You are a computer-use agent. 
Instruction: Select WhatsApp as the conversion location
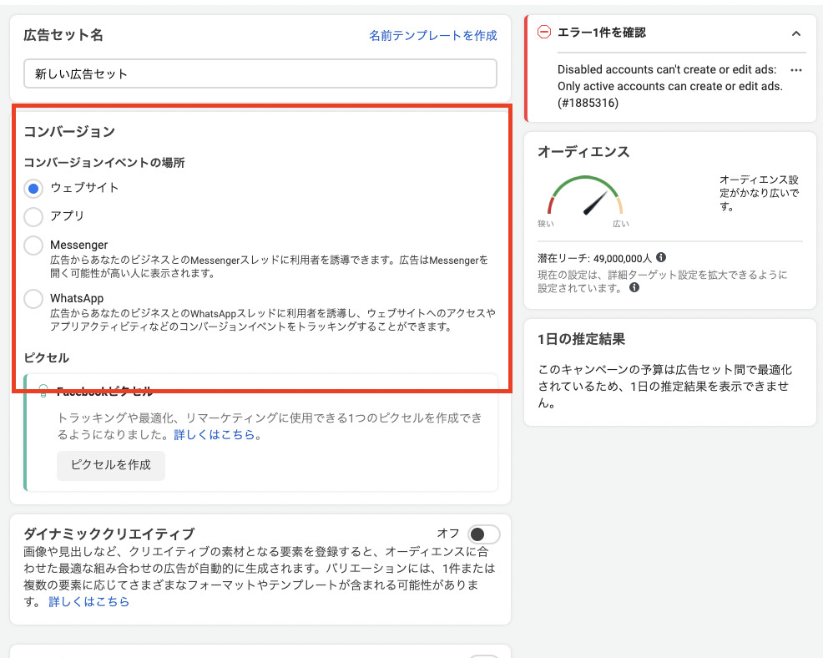coord(32,298)
